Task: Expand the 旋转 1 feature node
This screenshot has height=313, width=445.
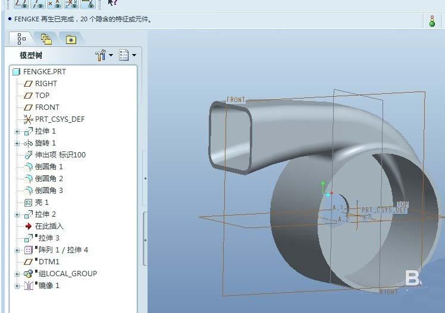Action: [x=17, y=143]
